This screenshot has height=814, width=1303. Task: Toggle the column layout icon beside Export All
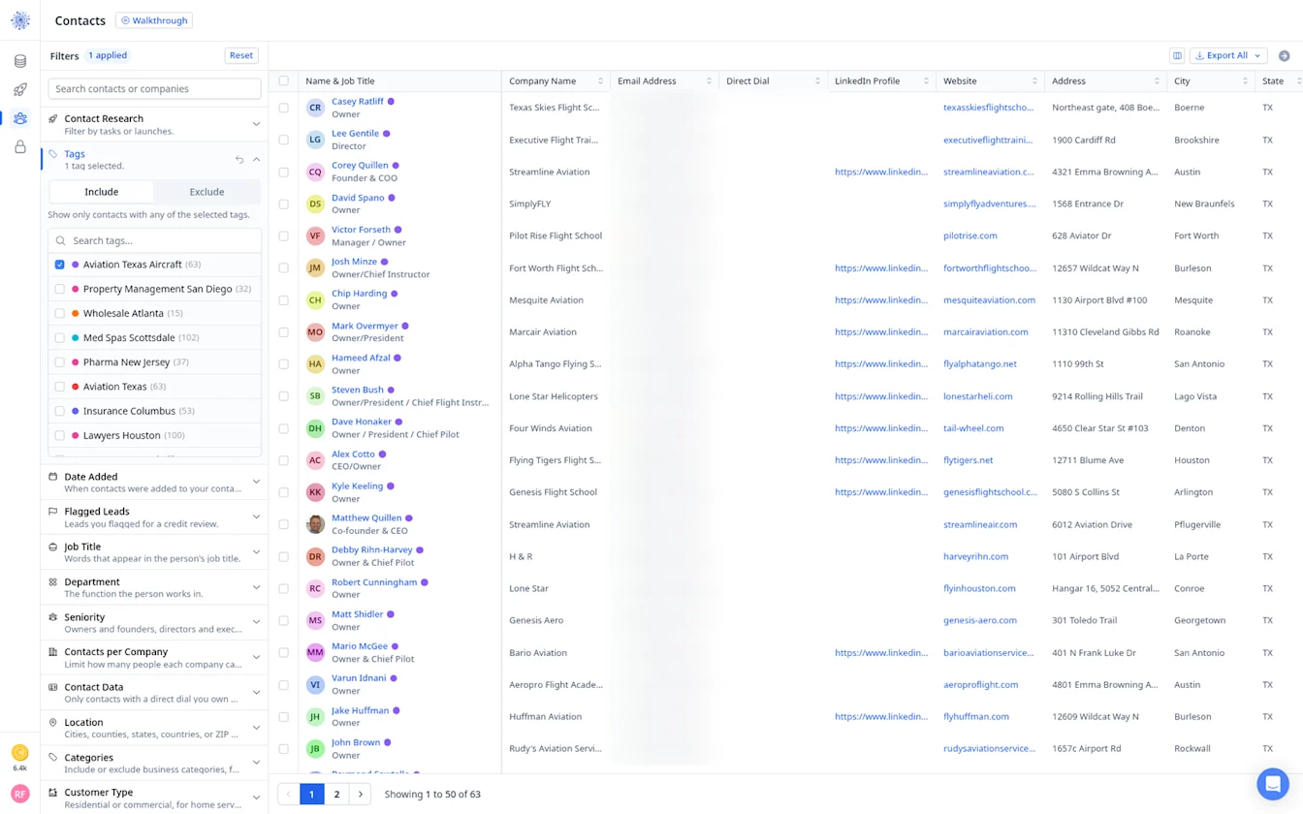coord(1177,55)
